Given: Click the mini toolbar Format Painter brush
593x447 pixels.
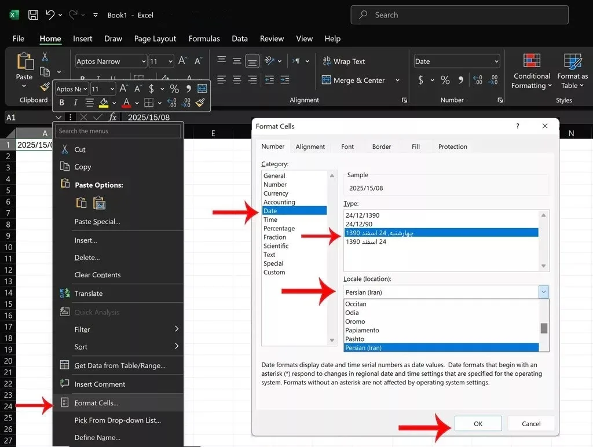Looking at the screenshot, I should (x=200, y=102).
